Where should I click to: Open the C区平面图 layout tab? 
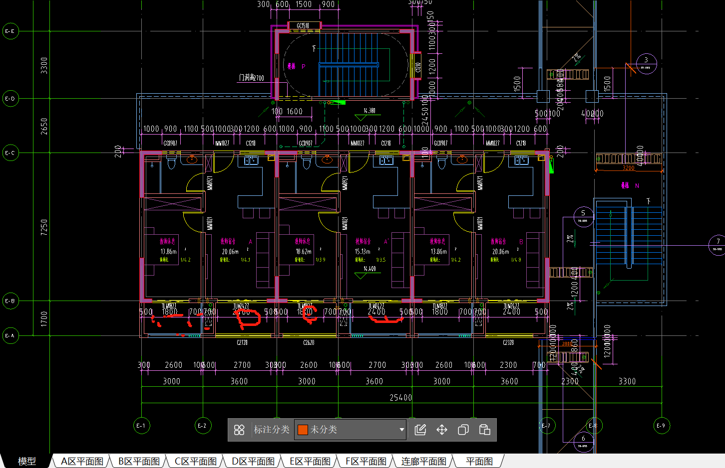[x=196, y=462]
